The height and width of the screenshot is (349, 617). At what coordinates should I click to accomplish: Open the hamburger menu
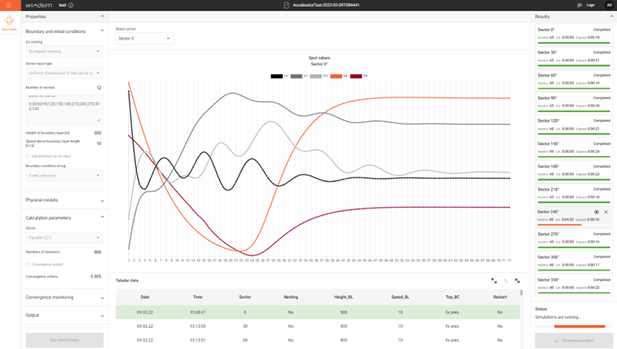(9, 5)
